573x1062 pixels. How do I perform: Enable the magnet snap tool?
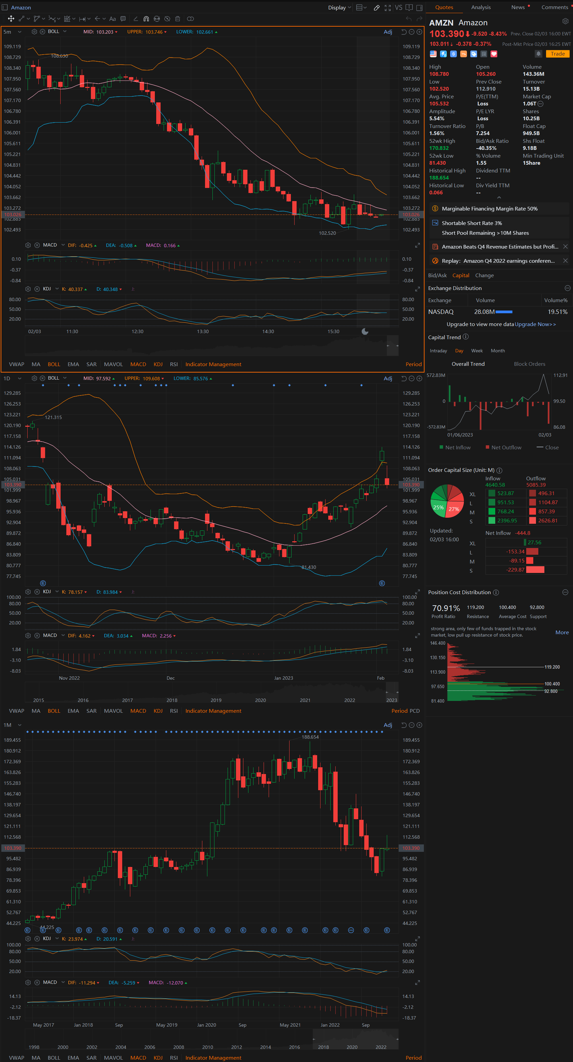pyautogui.click(x=146, y=19)
